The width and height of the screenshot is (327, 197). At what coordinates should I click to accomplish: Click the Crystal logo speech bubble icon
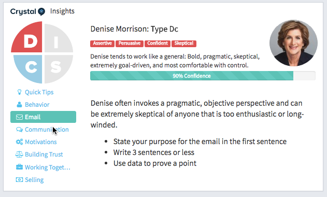tap(41, 11)
